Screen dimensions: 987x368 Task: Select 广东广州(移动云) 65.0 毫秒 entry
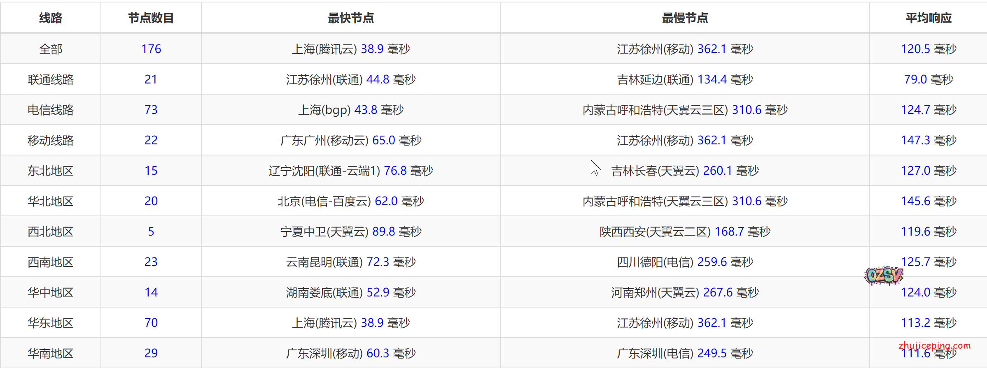point(350,140)
